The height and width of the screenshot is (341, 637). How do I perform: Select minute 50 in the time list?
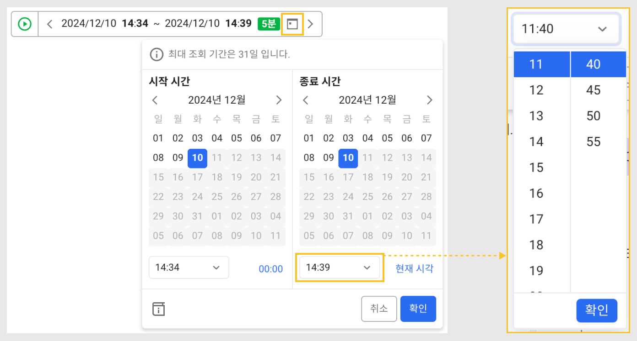(x=599, y=116)
